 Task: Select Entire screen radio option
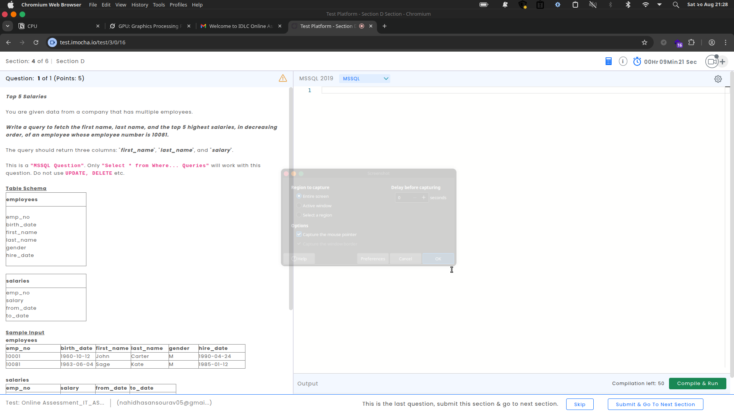pos(299,196)
